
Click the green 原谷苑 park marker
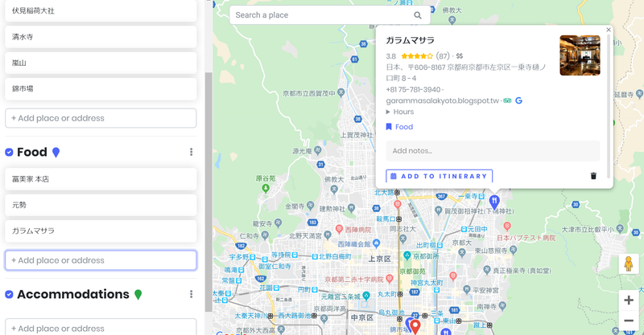[266, 188]
